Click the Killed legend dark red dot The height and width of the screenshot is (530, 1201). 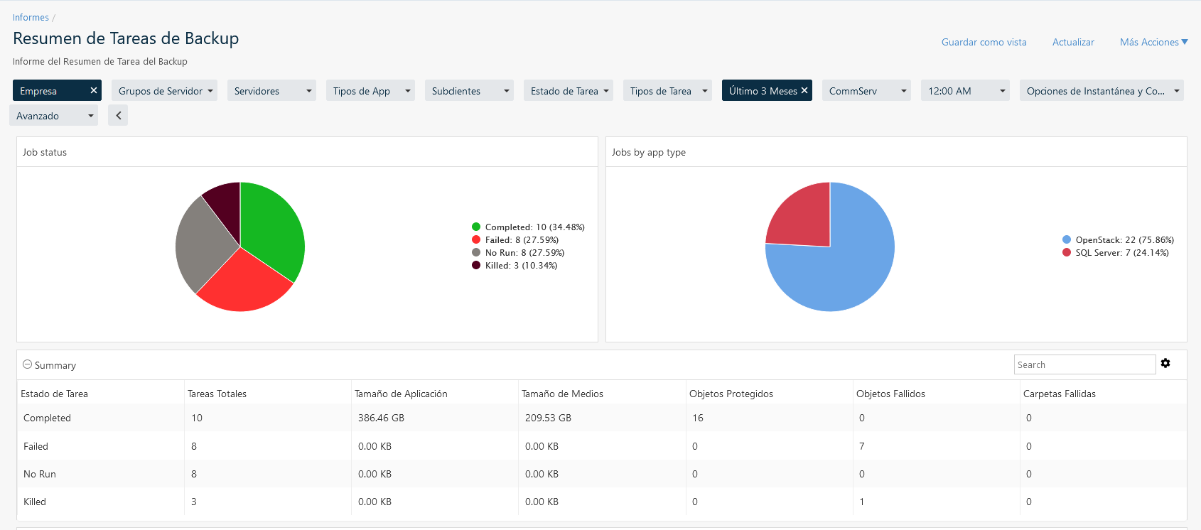(x=476, y=265)
